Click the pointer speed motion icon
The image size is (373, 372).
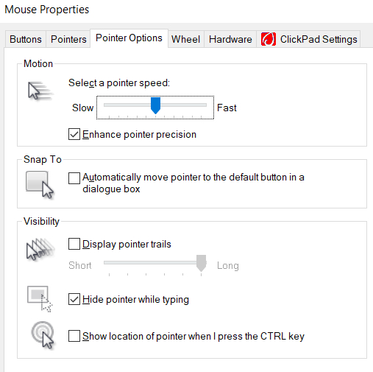[x=40, y=91]
